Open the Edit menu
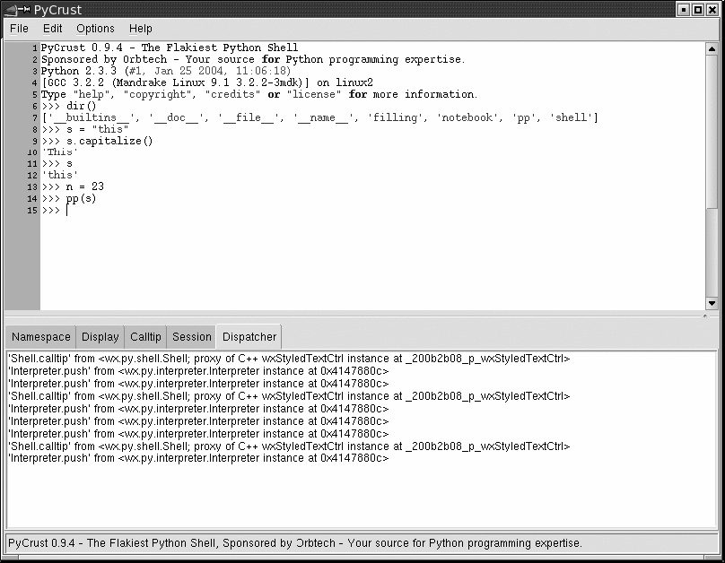 tap(53, 29)
